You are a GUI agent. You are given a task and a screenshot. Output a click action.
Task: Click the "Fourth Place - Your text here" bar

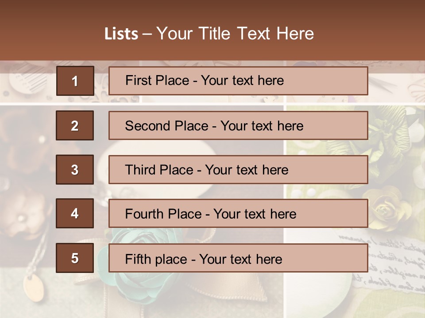click(x=238, y=213)
